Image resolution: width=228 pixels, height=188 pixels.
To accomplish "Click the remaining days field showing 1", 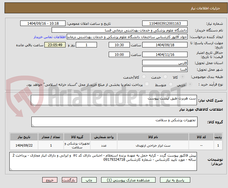I will click(x=86, y=45).
